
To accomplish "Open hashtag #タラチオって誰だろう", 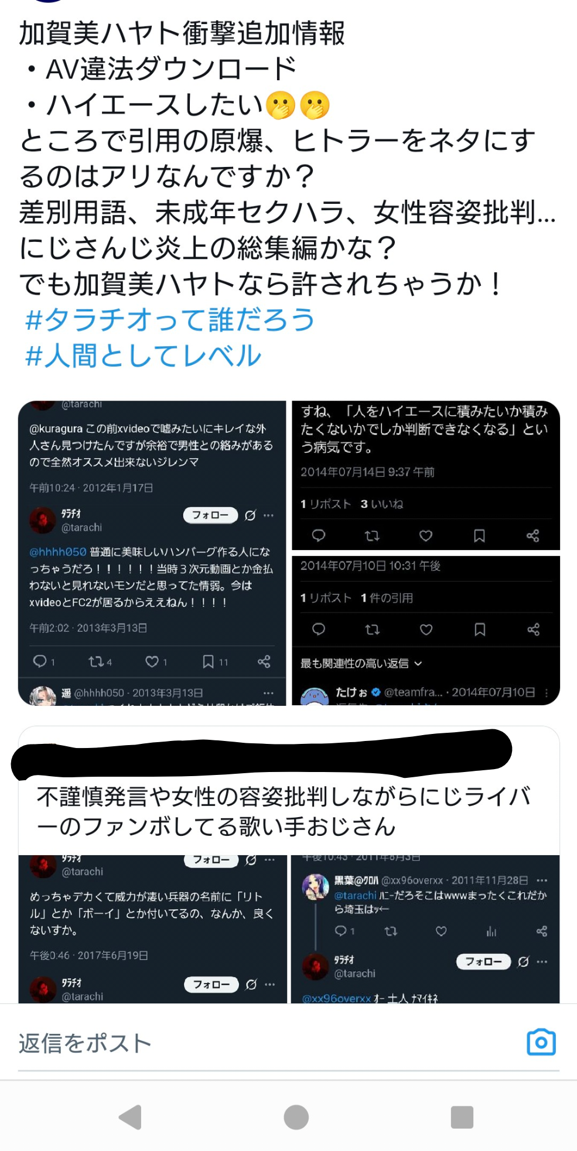I will pyautogui.click(x=170, y=320).
